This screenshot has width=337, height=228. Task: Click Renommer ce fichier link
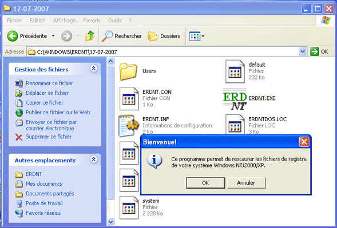point(49,83)
